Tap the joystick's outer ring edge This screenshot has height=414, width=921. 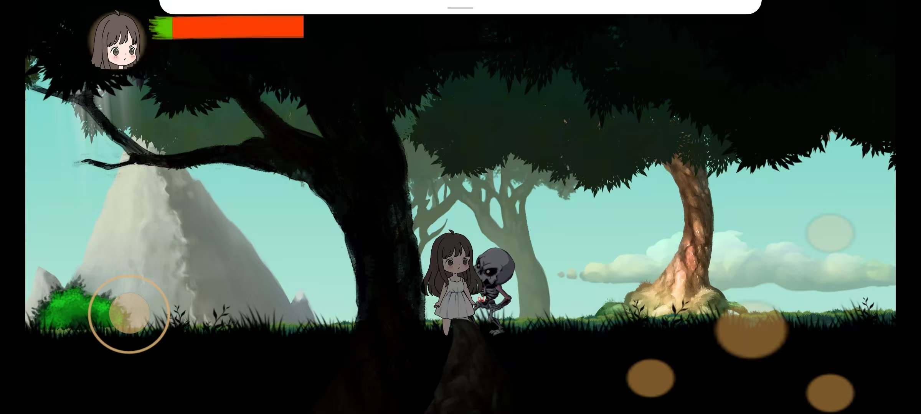click(x=129, y=276)
